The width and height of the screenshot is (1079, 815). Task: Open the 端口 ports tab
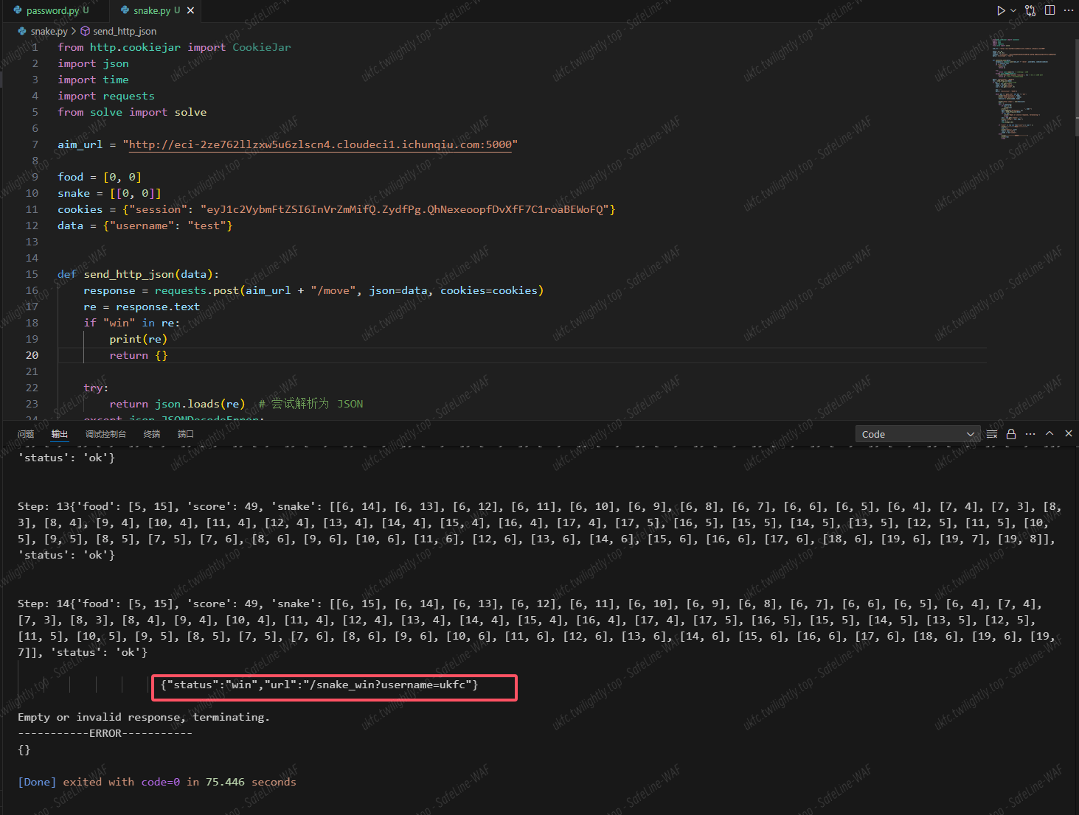(186, 434)
